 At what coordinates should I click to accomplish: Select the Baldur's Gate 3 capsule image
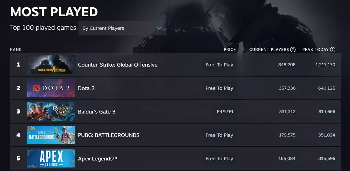click(x=51, y=111)
